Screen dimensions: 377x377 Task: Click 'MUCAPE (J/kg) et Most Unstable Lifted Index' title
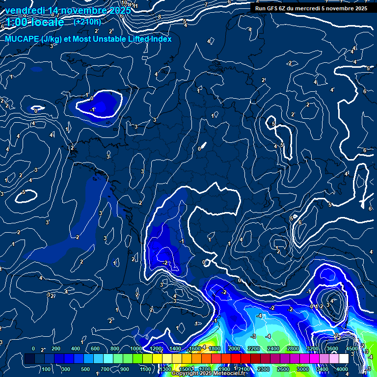pos(88,39)
